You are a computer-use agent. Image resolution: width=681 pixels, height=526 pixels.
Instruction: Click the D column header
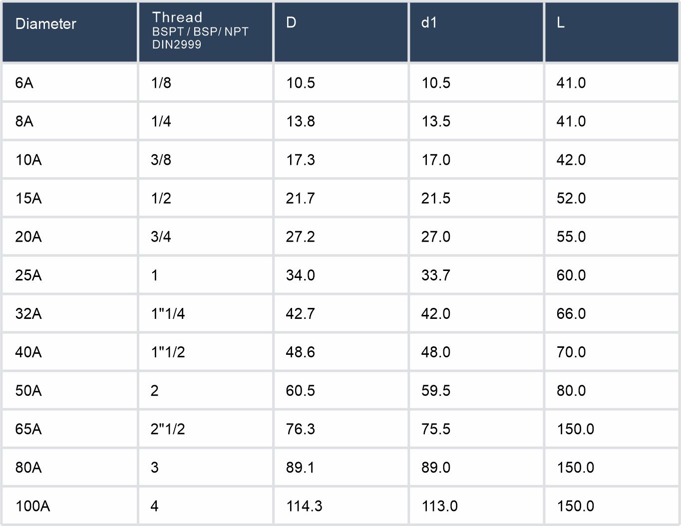291,22
